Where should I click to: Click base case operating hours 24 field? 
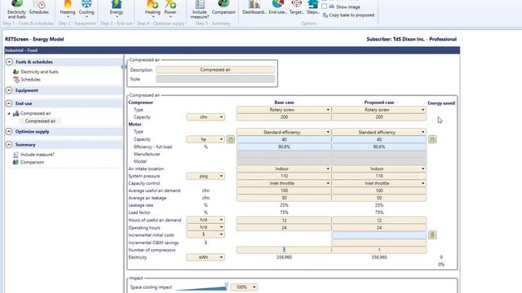pyautogui.click(x=284, y=228)
